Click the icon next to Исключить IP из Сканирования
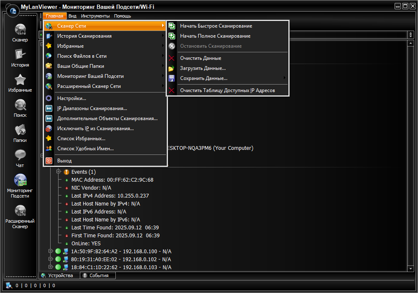The image size is (418, 293). click(x=49, y=129)
